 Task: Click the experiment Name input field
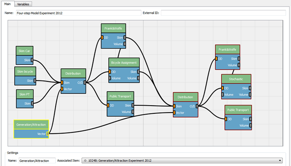tap(78, 13)
